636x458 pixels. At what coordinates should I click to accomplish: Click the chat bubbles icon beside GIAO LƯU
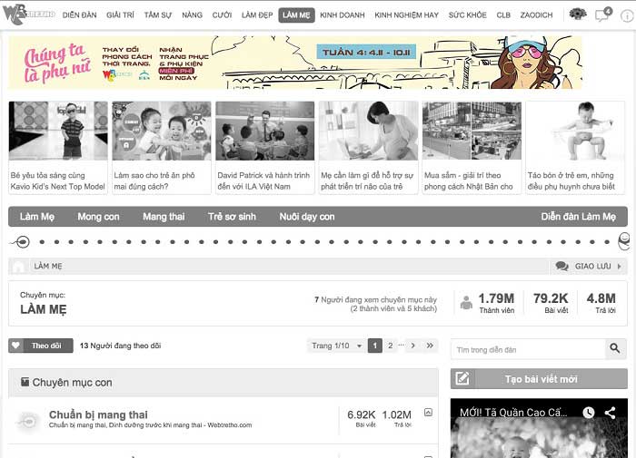[x=561, y=266]
